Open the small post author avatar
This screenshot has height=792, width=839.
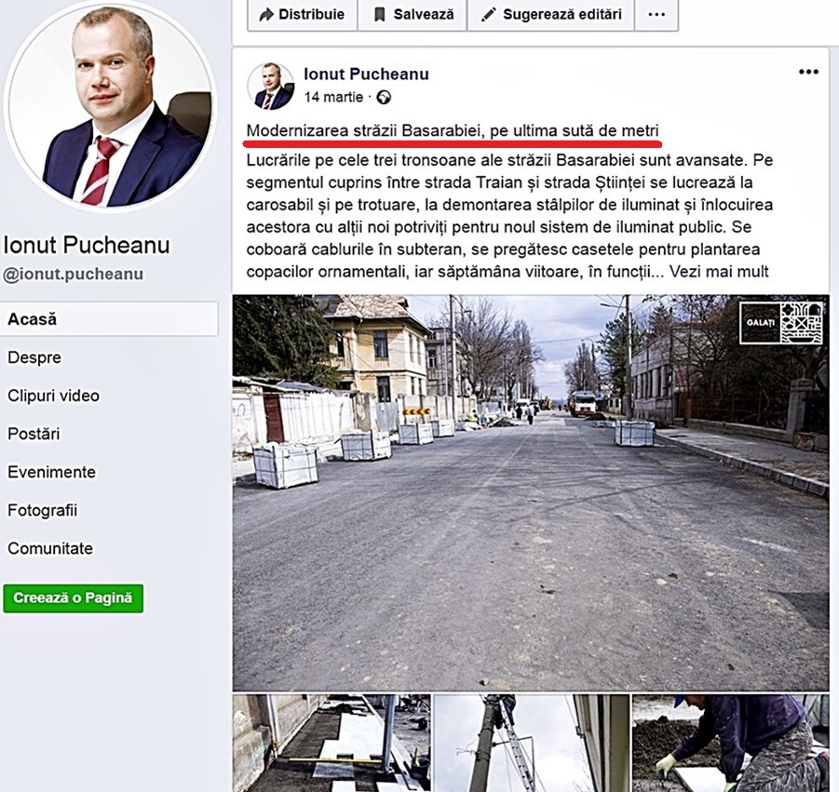[271, 86]
